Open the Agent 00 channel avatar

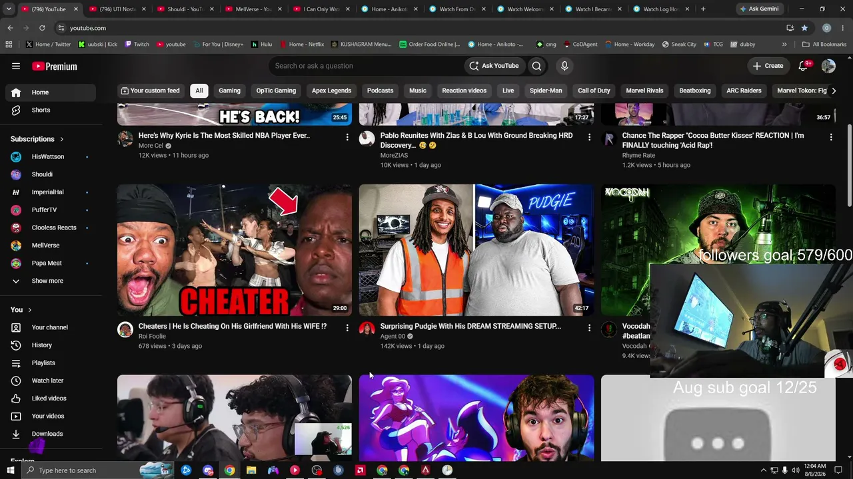[x=367, y=329]
